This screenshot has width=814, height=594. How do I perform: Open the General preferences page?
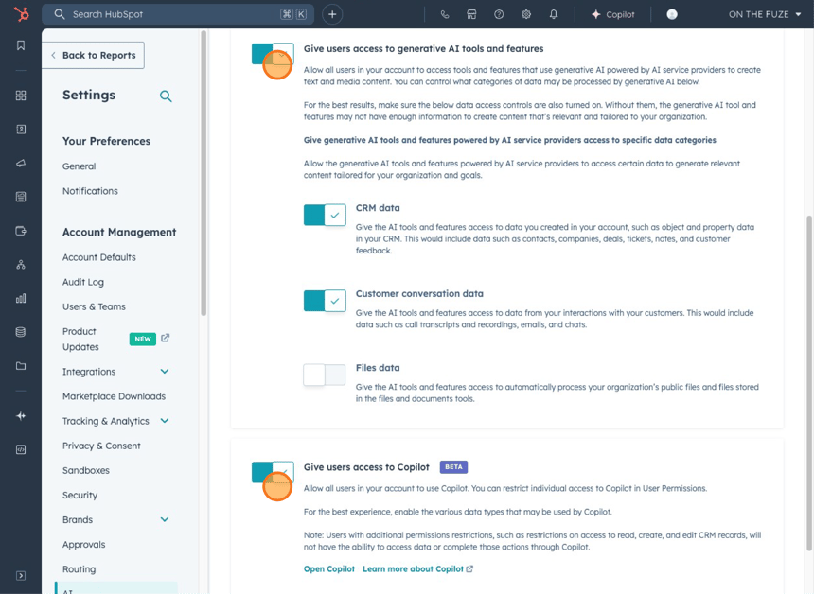click(x=79, y=166)
